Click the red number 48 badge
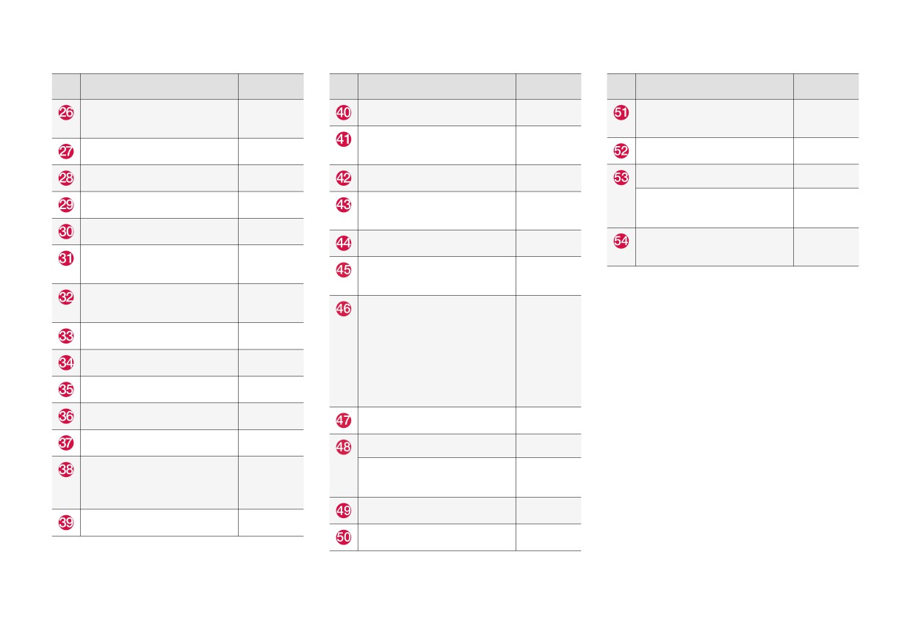This screenshot has height=640, width=910. pos(344,447)
